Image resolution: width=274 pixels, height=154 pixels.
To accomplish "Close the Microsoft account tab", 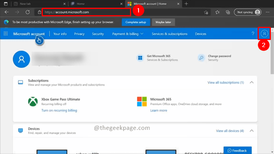I will (178, 3).
